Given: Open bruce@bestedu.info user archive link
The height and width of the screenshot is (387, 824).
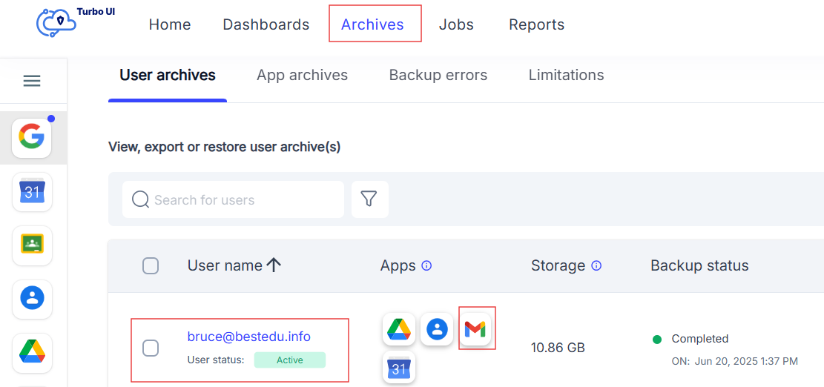Looking at the screenshot, I should 249,337.
